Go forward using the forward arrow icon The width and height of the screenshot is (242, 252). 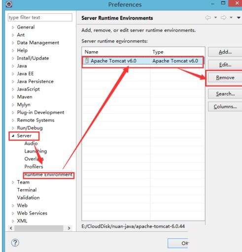223,17
